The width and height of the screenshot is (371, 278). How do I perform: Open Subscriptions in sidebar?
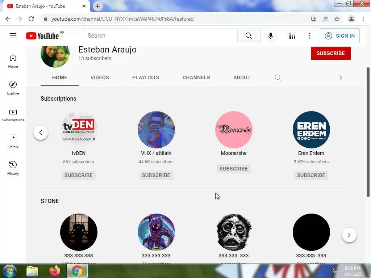pos(13,114)
